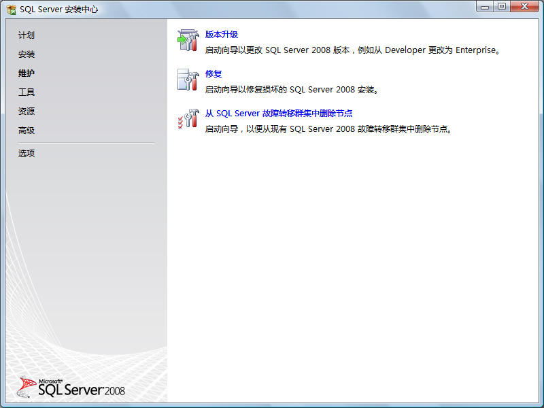Select the 维护 sidebar item
The image size is (544, 408).
tap(27, 73)
